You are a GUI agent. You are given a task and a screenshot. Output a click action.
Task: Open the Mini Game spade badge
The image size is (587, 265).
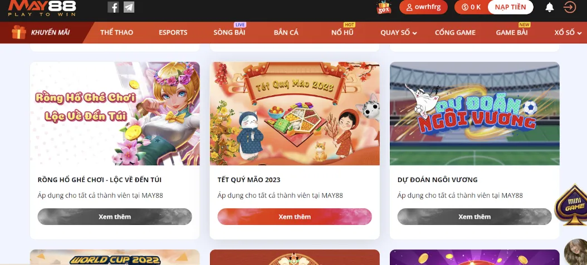[x=572, y=204]
